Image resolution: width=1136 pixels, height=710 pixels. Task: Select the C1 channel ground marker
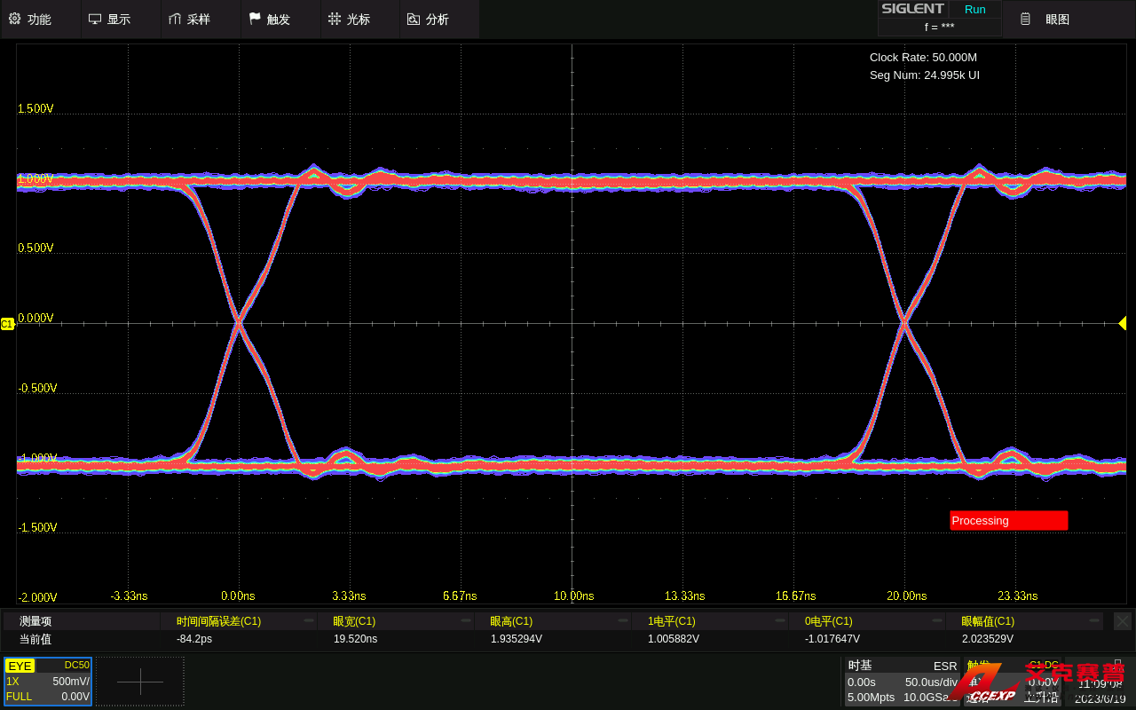point(7,324)
